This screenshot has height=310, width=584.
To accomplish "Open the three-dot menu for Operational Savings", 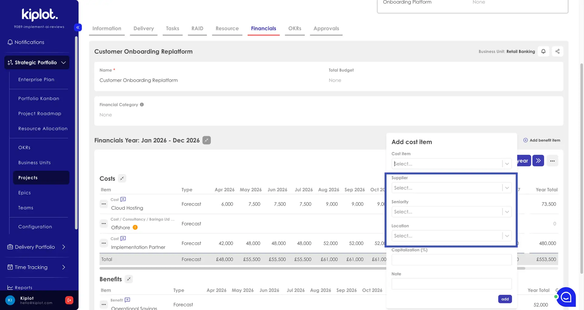I will [x=104, y=304].
